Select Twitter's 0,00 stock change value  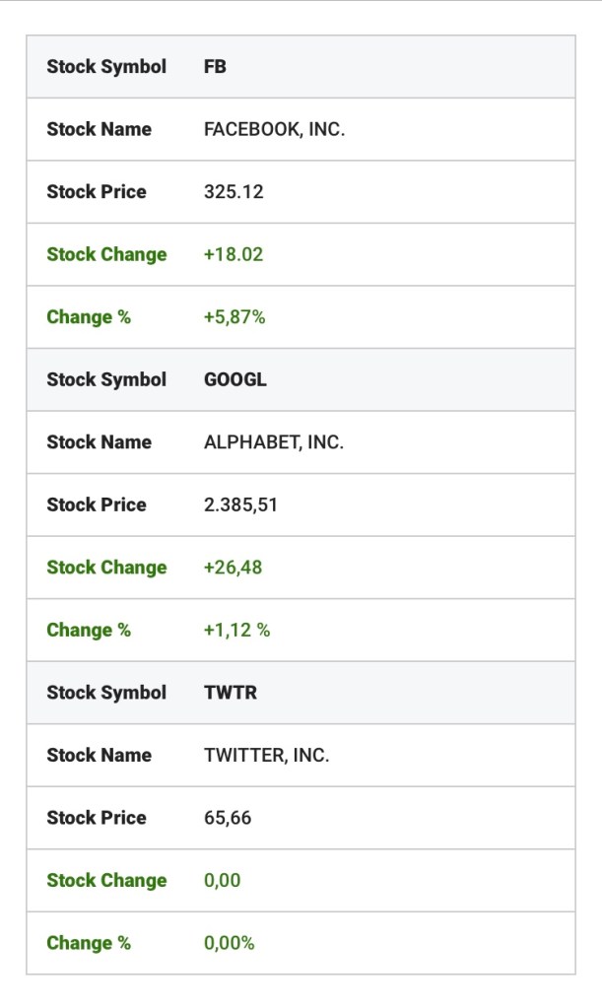[222, 880]
